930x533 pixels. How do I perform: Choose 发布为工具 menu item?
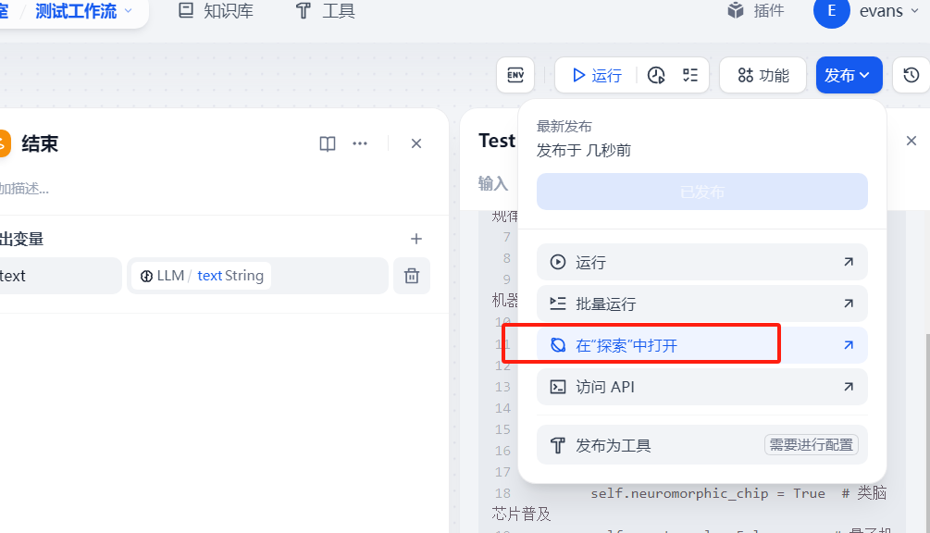click(x=701, y=445)
